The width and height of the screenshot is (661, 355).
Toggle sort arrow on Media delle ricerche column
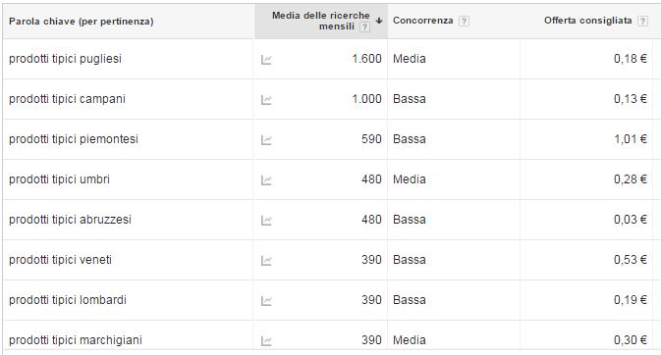coord(379,21)
